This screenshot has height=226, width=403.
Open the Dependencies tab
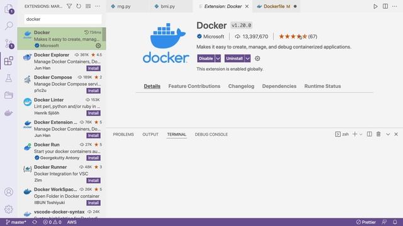pos(279,87)
